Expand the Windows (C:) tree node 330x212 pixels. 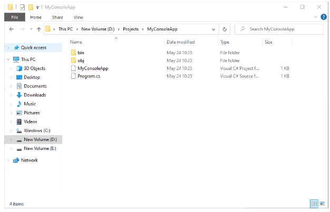(x=11, y=130)
